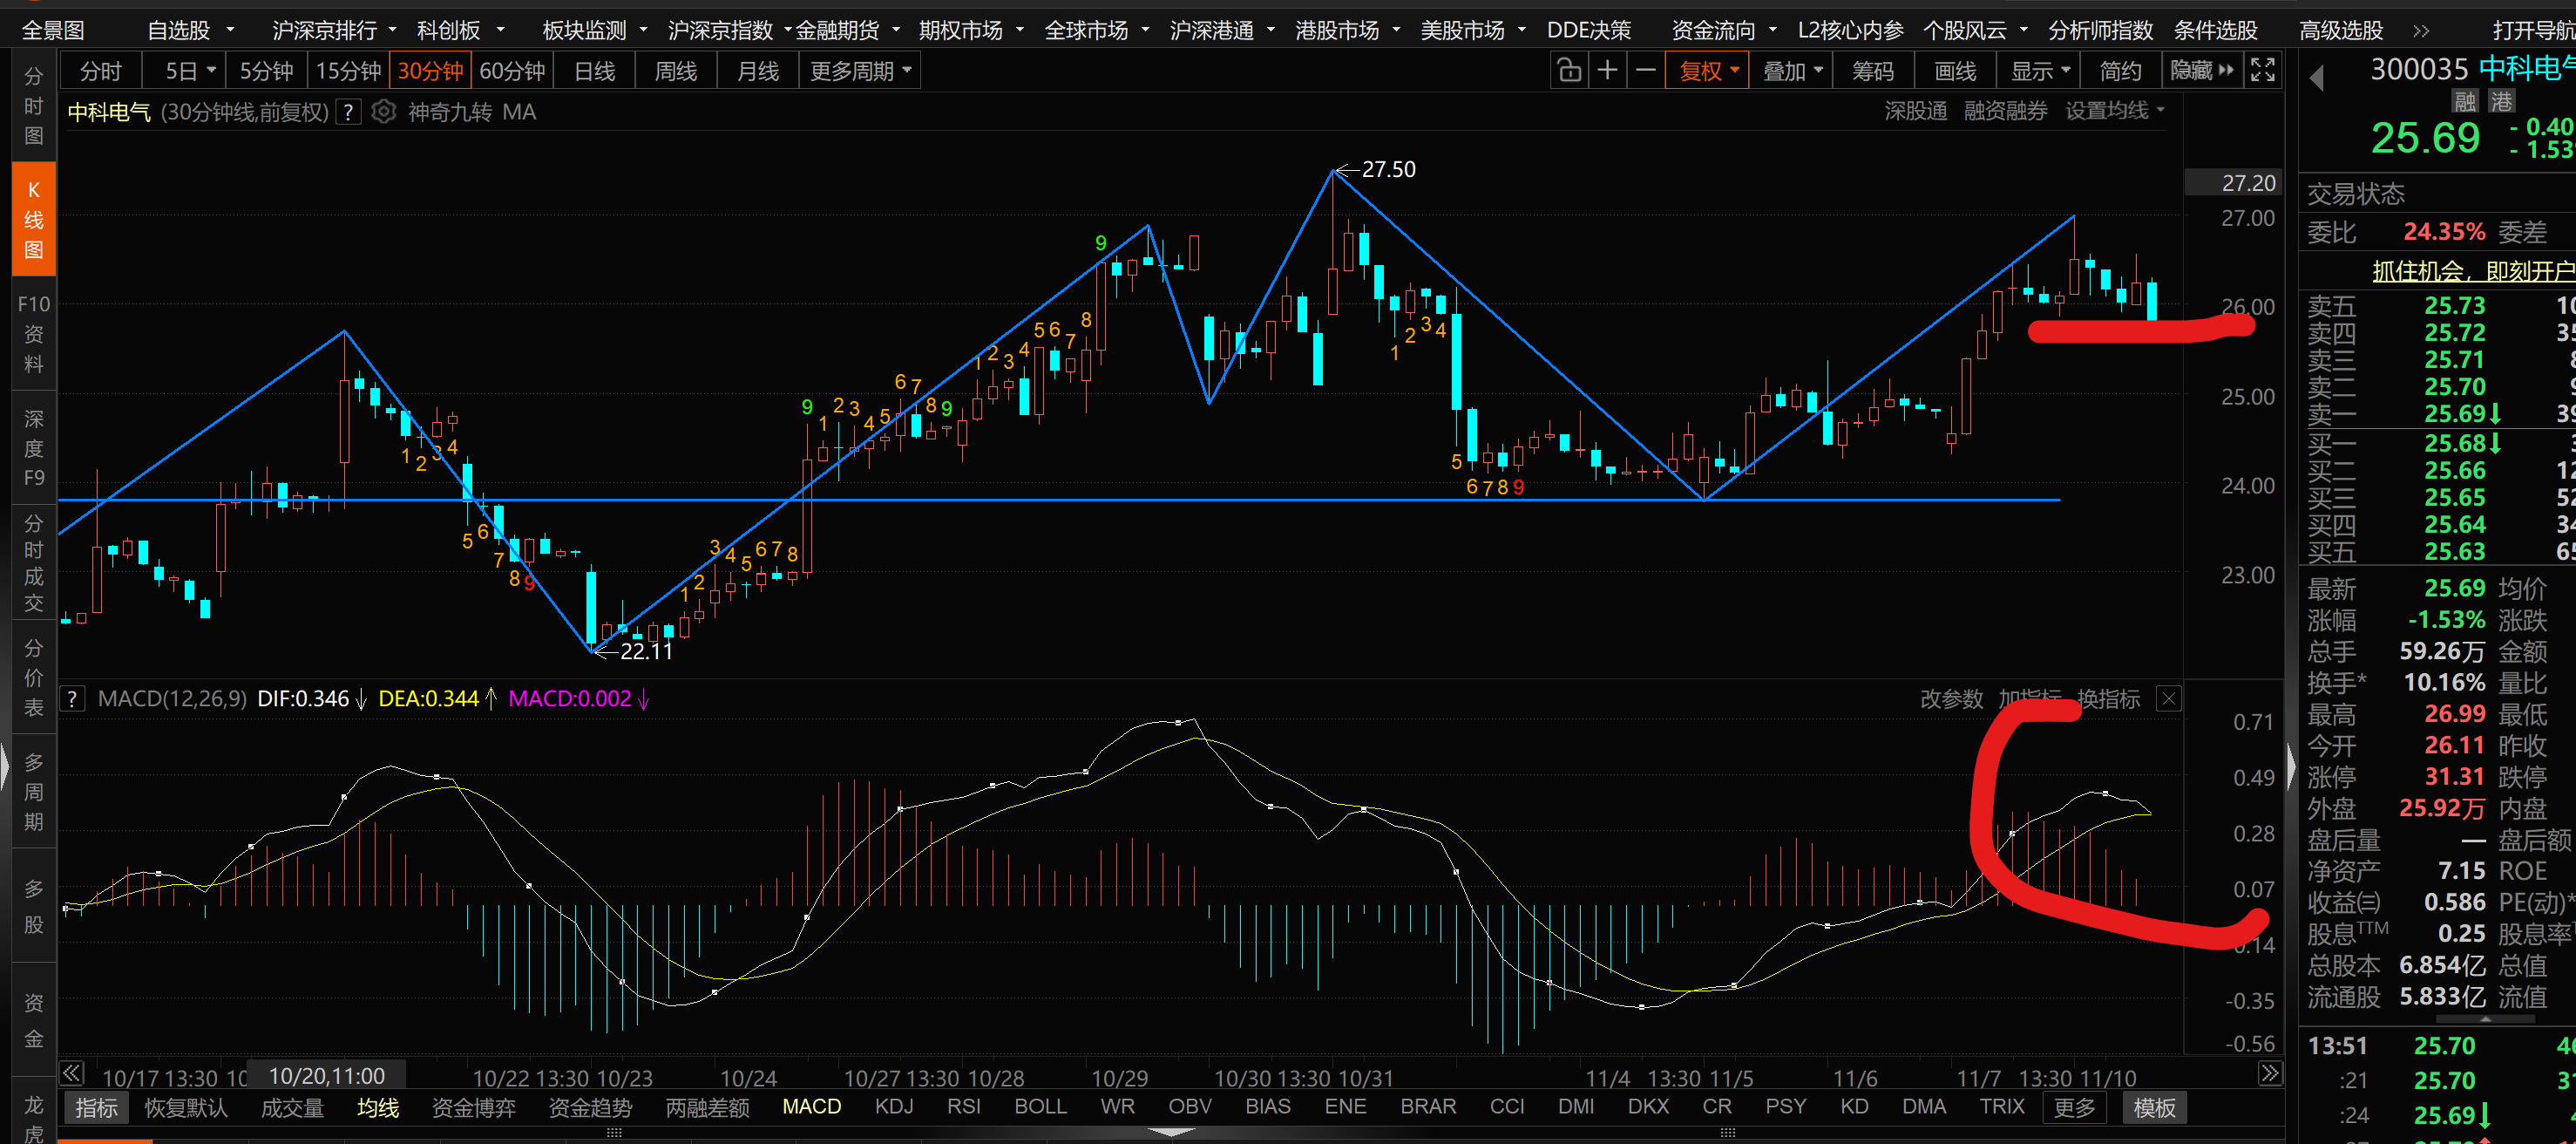Zoom in the chart with the plus icon
The image size is (2576, 1144).
(x=1607, y=71)
